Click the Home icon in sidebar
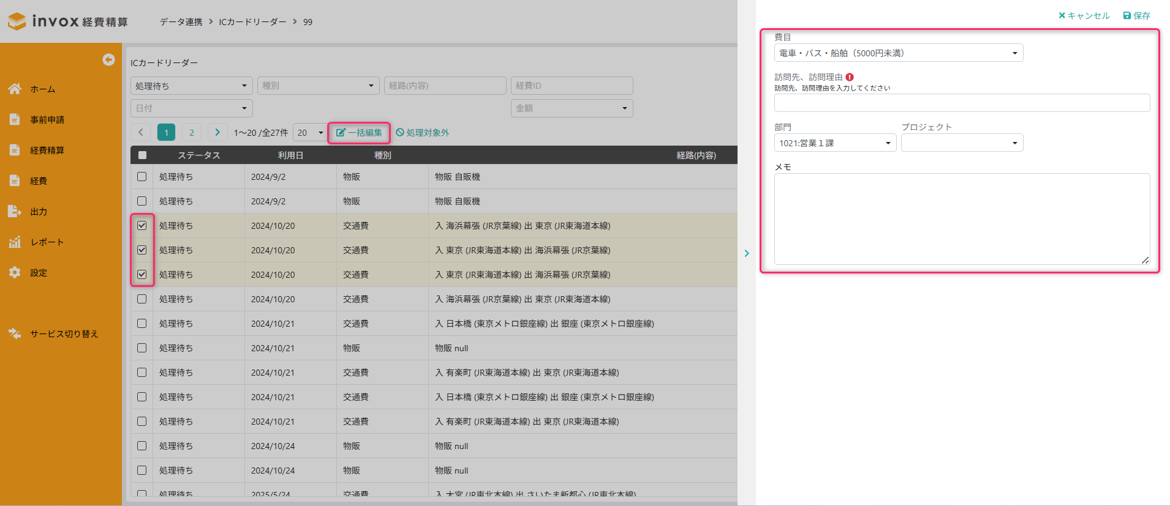The width and height of the screenshot is (1170, 506). [x=15, y=89]
